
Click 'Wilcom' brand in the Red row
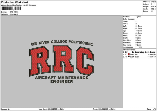coord(153,54)
